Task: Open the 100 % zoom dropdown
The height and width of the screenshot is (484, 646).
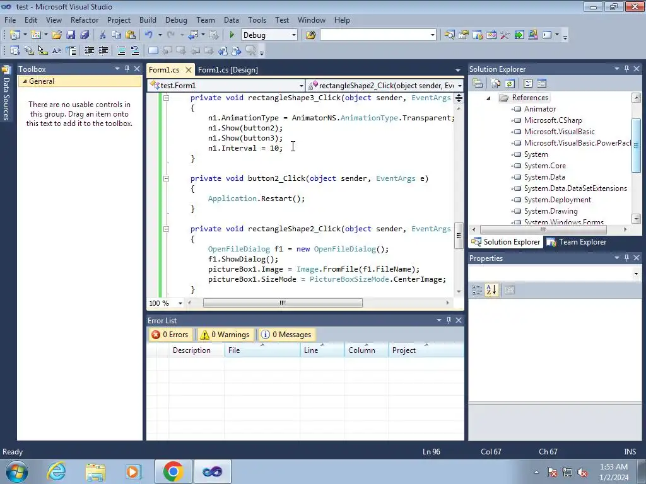Action: click(x=180, y=303)
